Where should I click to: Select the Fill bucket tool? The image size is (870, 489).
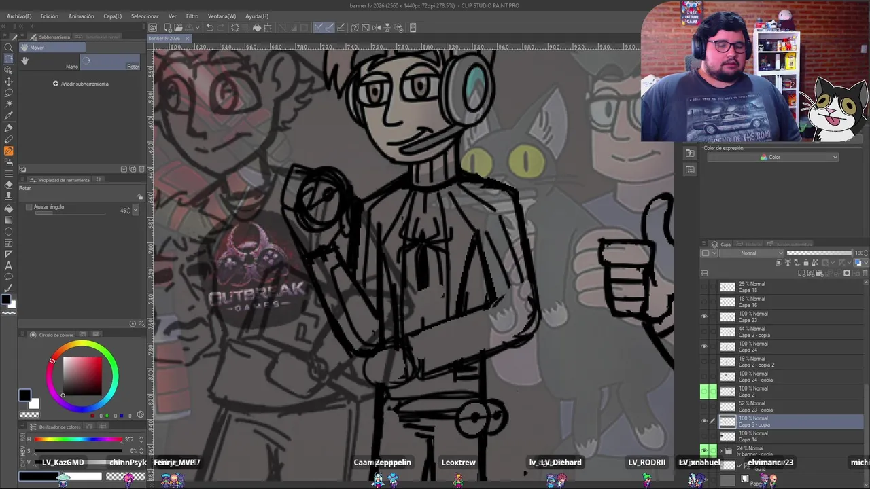pos(9,208)
